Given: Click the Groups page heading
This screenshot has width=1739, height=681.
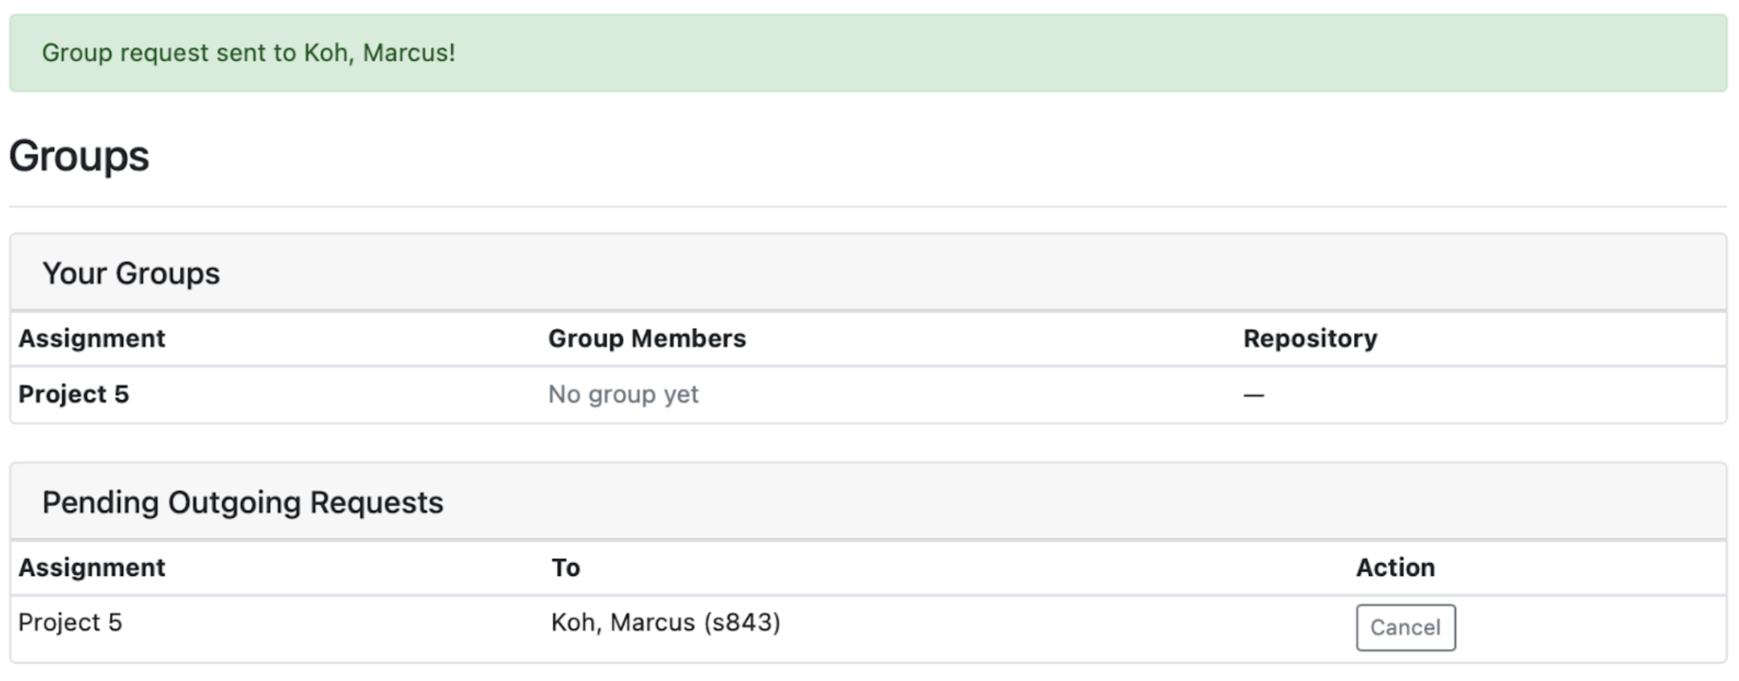Looking at the screenshot, I should (79, 156).
